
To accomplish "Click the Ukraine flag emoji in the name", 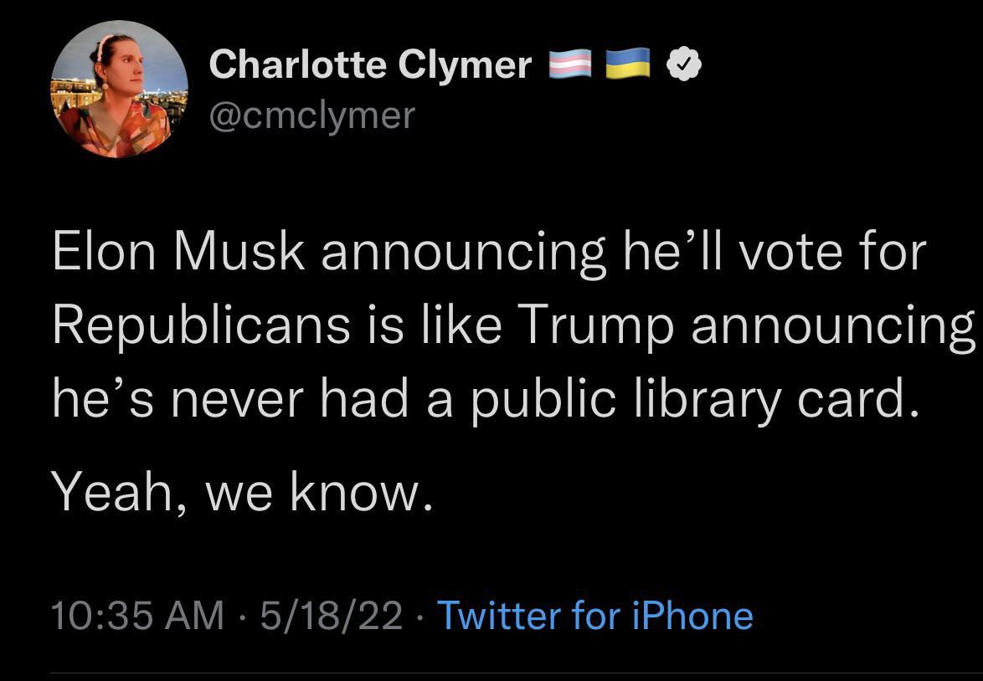I will [628, 61].
